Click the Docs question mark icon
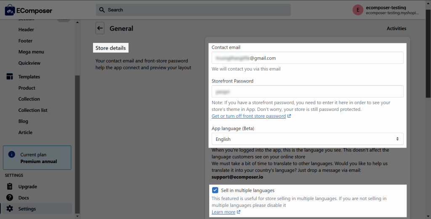Screen dimensions: 431x219 (x=10, y=198)
